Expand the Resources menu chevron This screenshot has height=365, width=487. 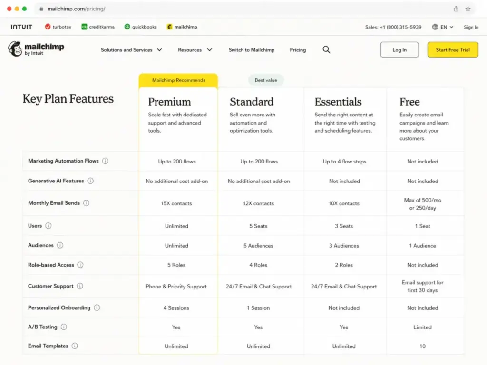pyautogui.click(x=210, y=49)
